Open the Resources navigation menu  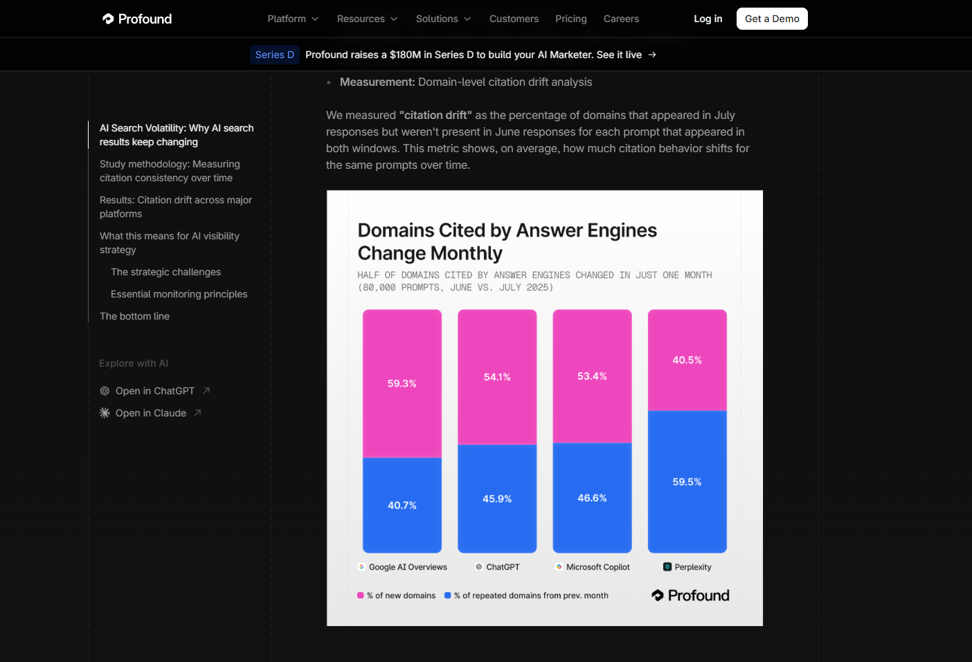click(x=367, y=19)
